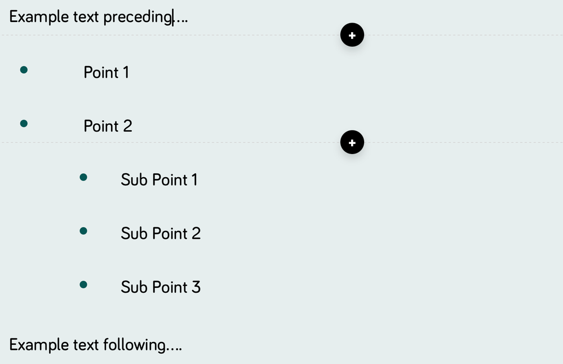
Task: Click into the 'Sub Point 2' text
Action: (161, 234)
